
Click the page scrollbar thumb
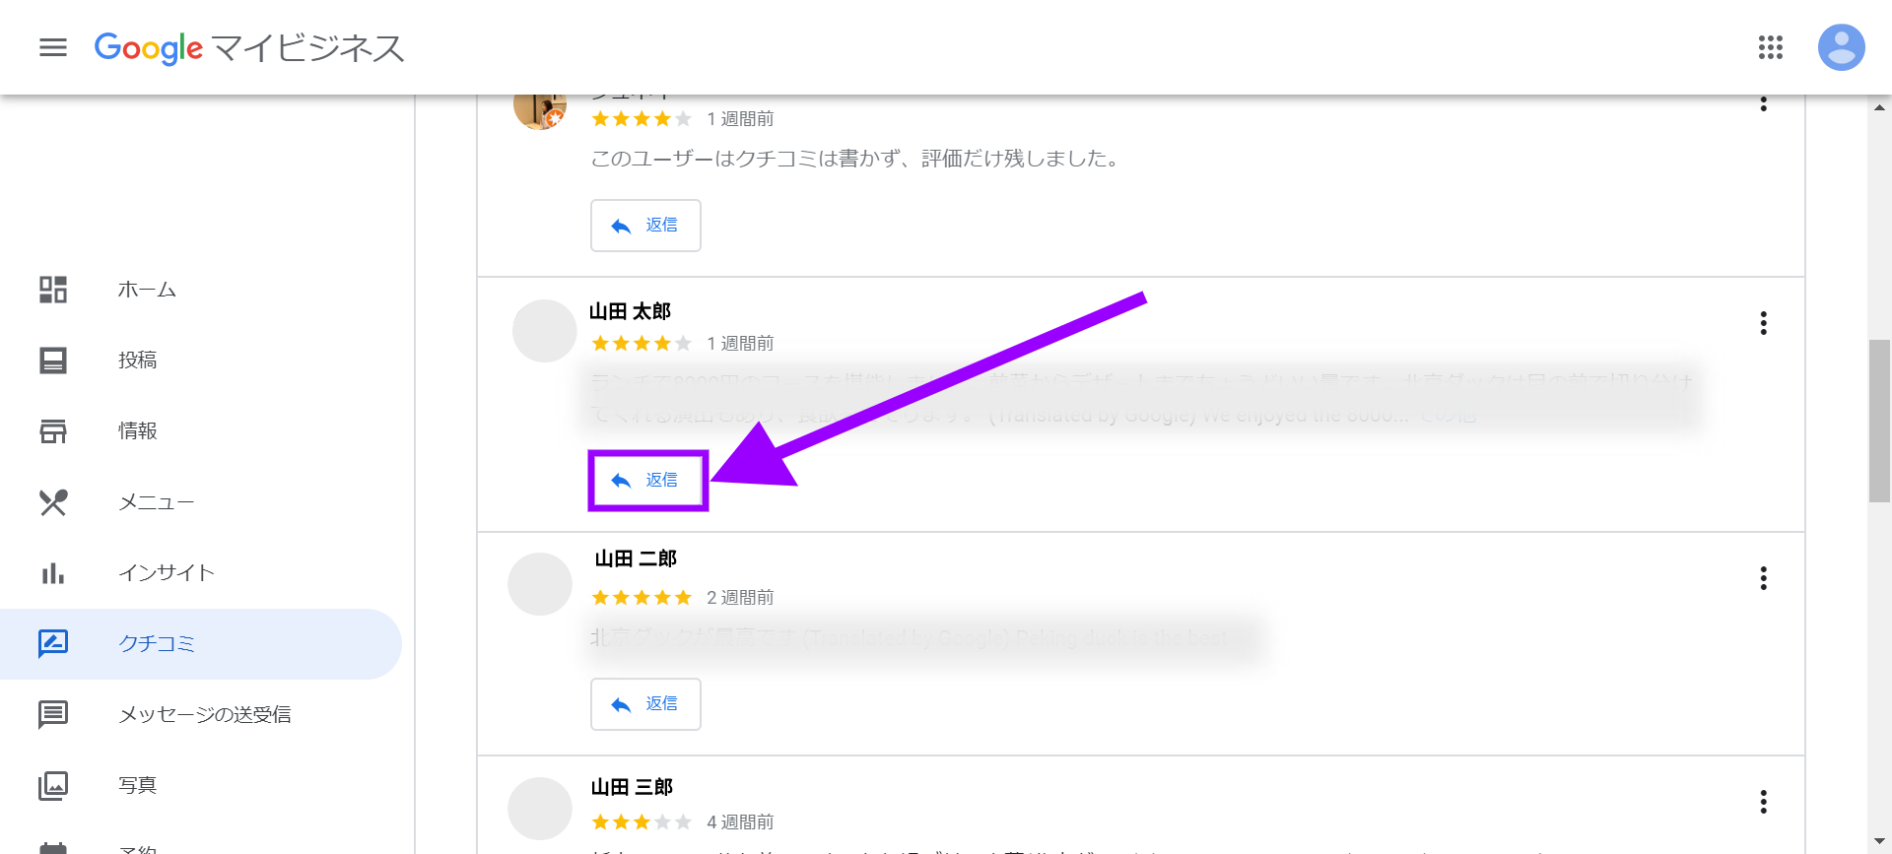(1879, 421)
